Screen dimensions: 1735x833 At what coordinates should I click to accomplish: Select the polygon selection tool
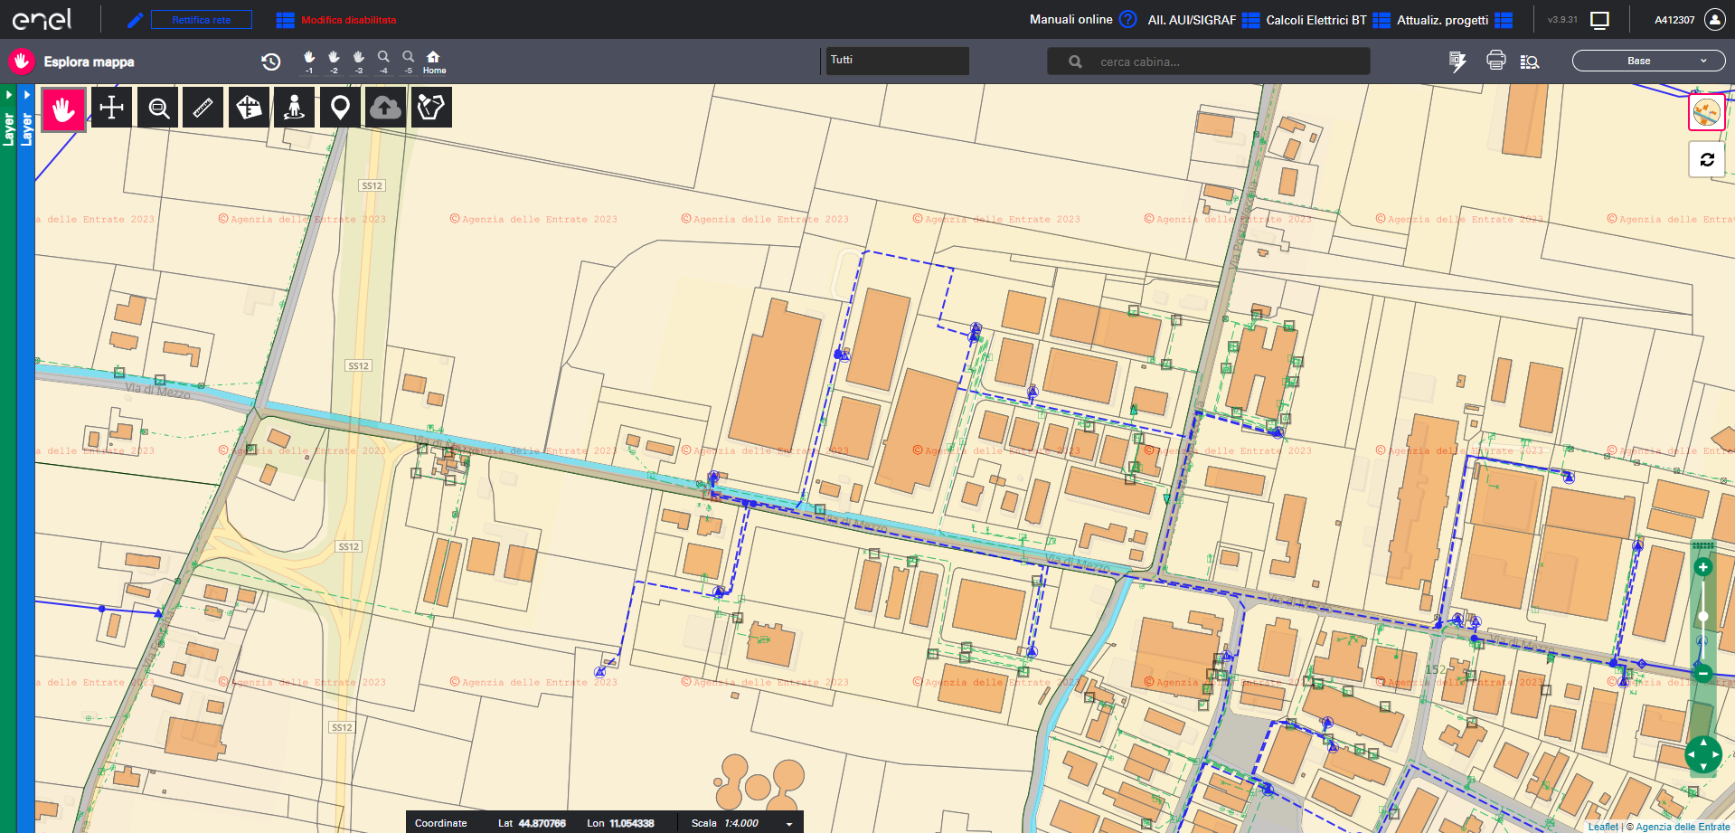coord(431,108)
